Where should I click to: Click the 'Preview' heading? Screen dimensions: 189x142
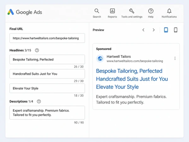(98, 30)
